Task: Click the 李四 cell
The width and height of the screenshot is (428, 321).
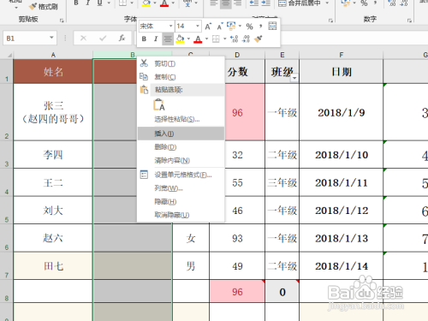Action: point(53,154)
